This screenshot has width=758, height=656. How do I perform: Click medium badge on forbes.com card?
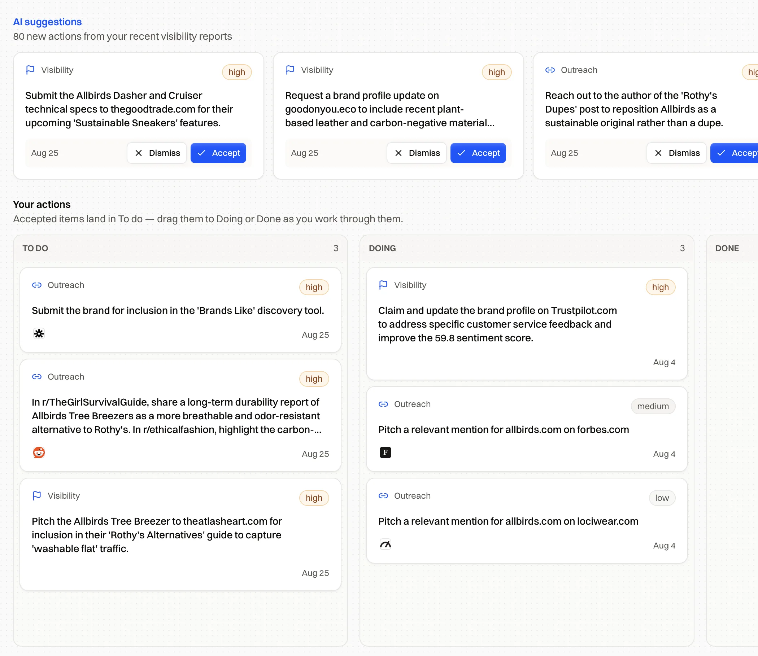click(x=653, y=406)
